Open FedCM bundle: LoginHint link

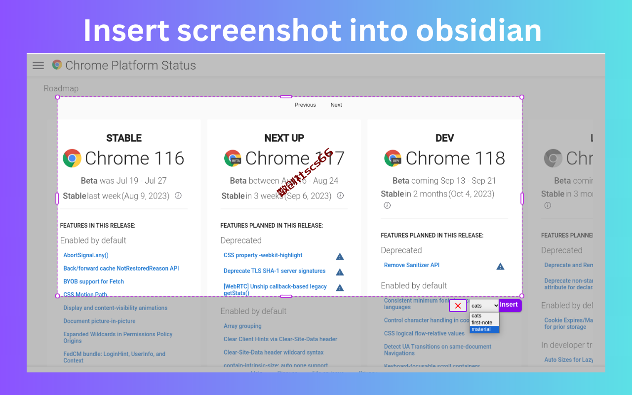(x=115, y=357)
